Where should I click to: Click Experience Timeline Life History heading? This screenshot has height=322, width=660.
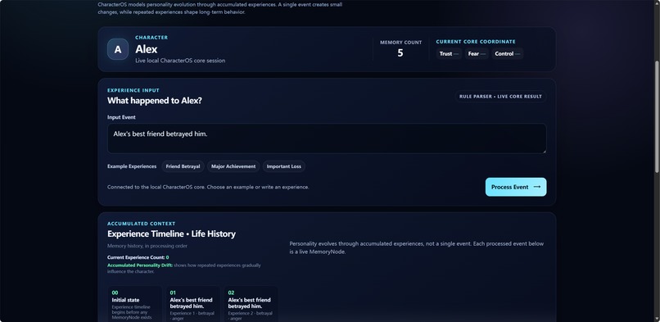[x=171, y=234]
